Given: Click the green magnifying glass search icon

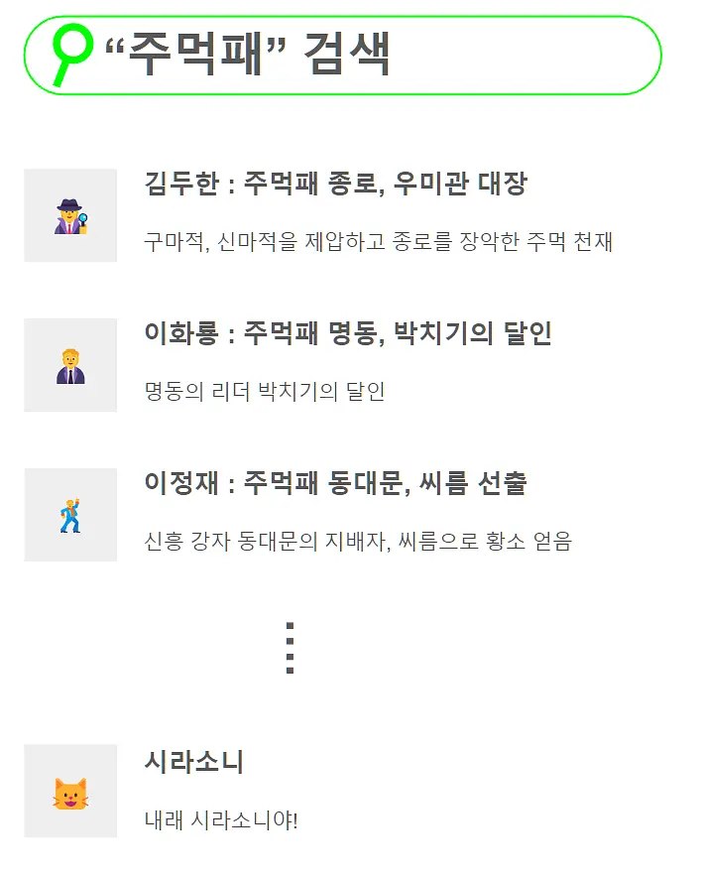Looking at the screenshot, I should [x=70, y=55].
